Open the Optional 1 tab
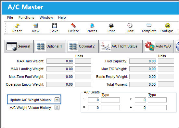Viewport: 179px width, 128px height. pyautogui.click(x=50, y=46)
